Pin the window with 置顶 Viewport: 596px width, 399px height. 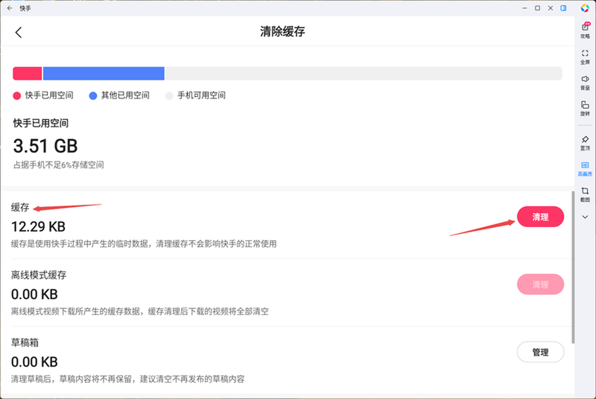[x=585, y=143]
